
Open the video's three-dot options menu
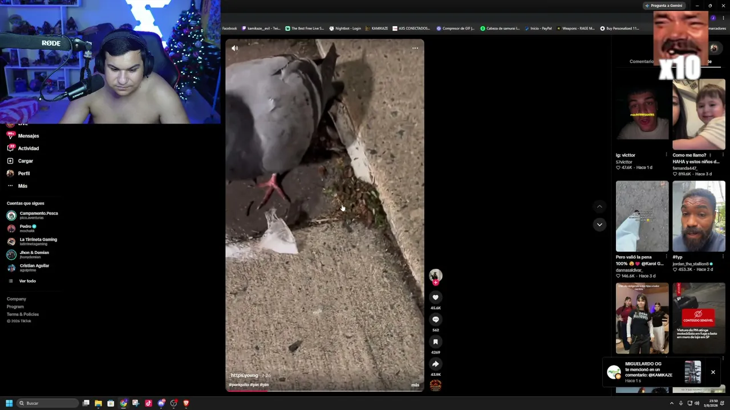[x=415, y=48]
